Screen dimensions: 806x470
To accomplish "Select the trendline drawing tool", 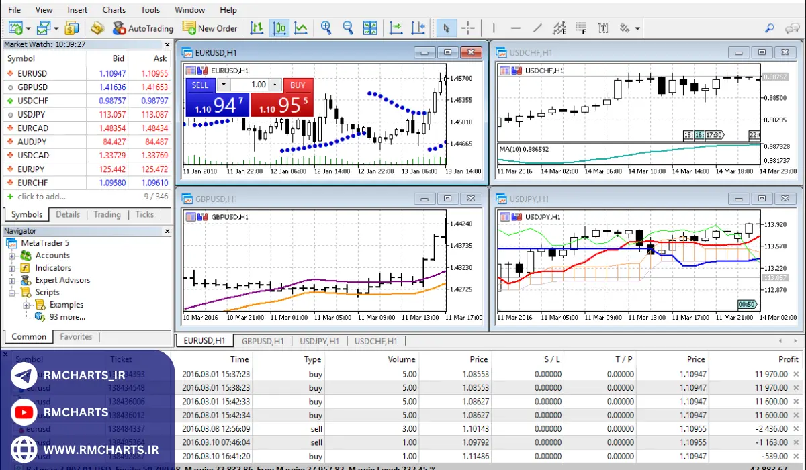I will coord(537,28).
